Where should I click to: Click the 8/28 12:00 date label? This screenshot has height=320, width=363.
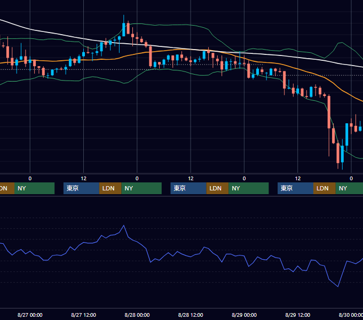191,315
